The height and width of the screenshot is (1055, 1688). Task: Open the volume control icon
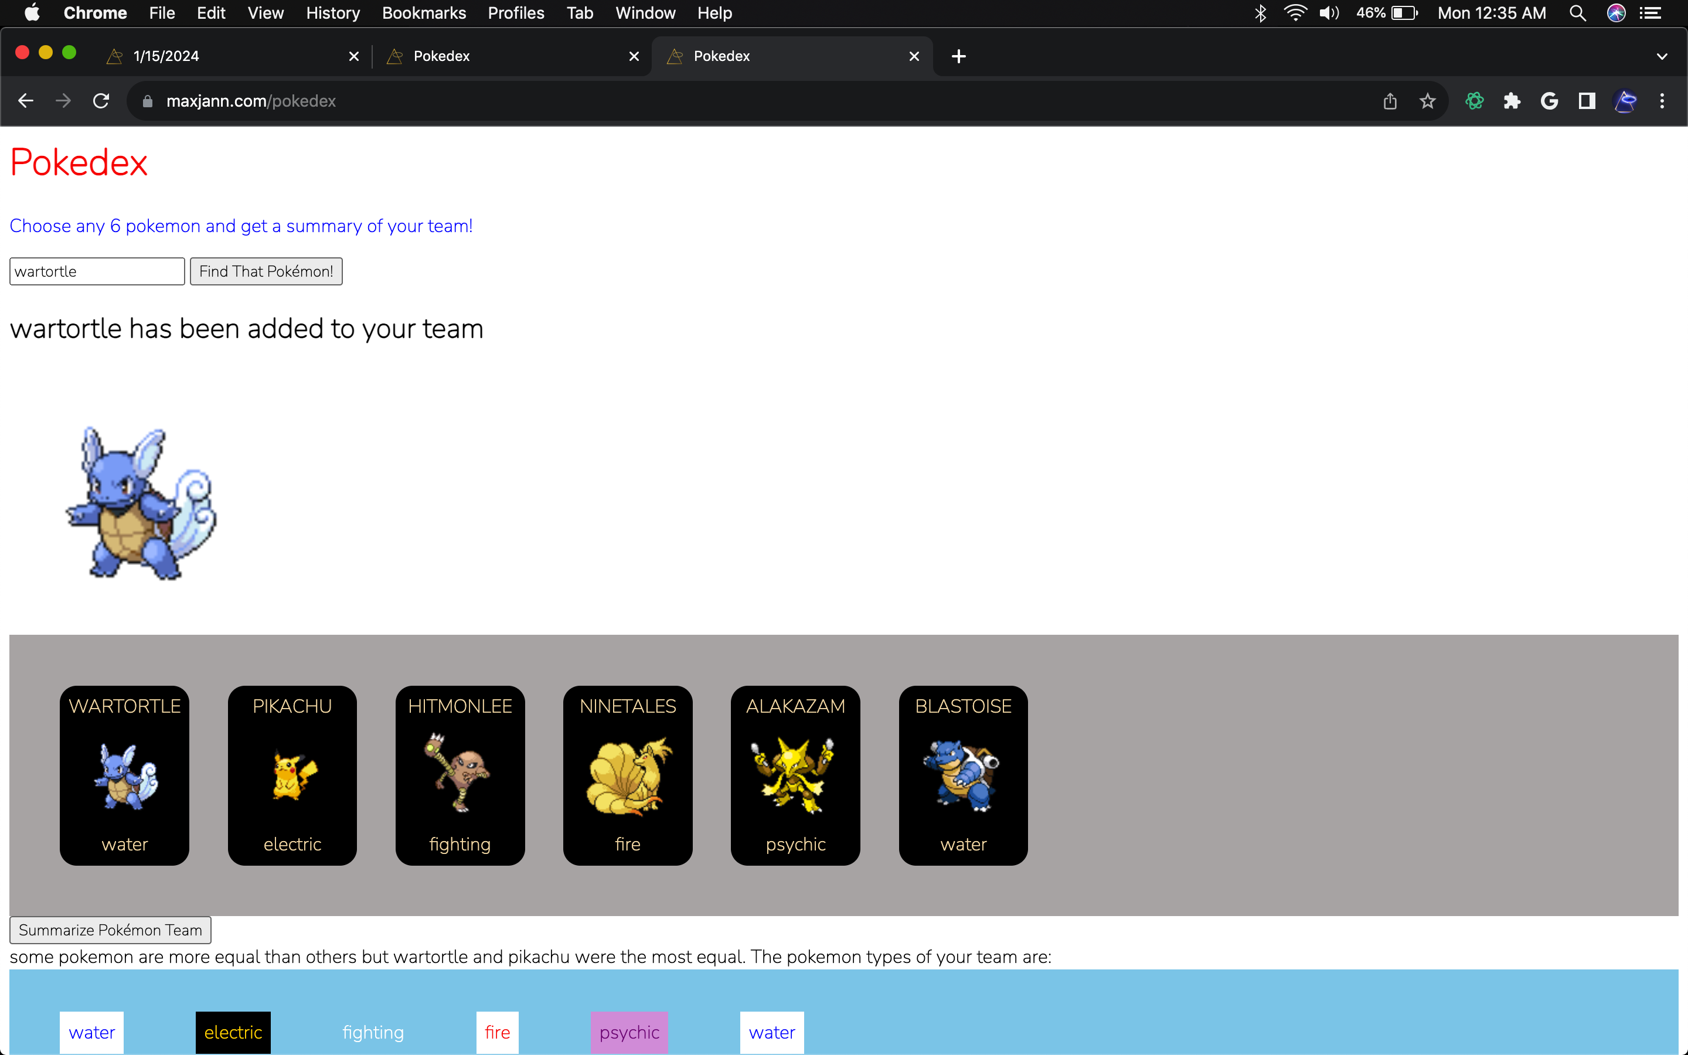(x=1329, y=13)
